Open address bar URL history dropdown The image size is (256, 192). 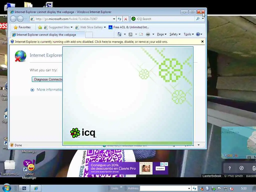point(114,19)
